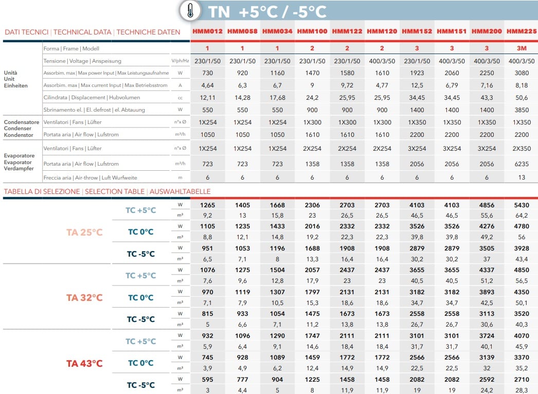
Task: Click frame value 3M for HMM225
Action: 522,48
